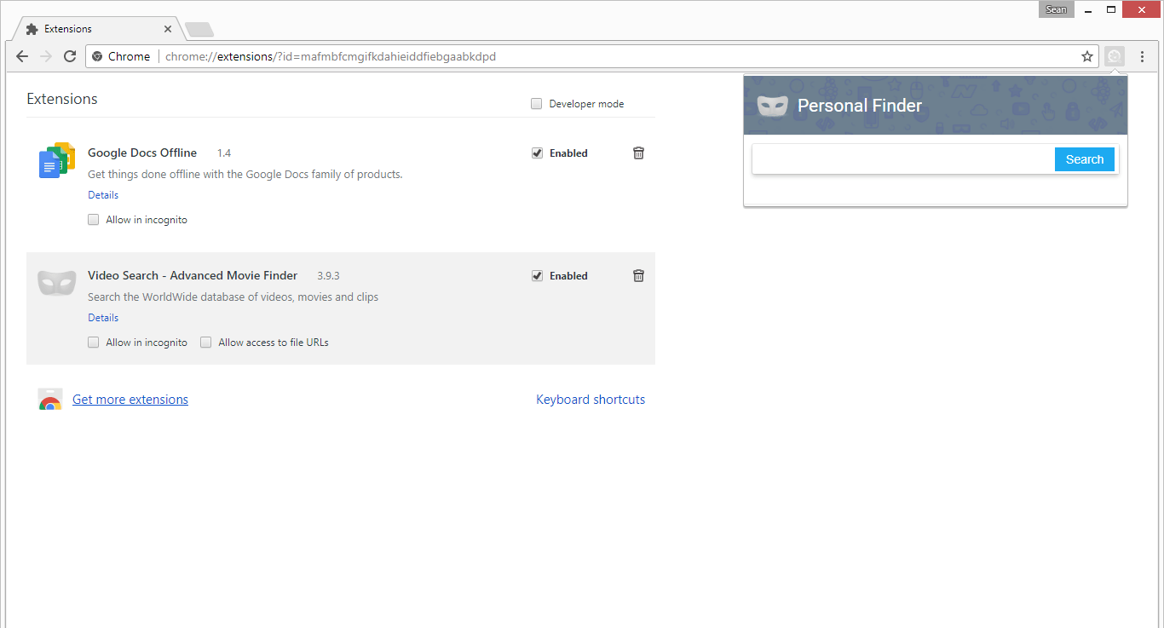Enable Developer mode
This screenshot has width=1164, height=628.
coord(536,103)
